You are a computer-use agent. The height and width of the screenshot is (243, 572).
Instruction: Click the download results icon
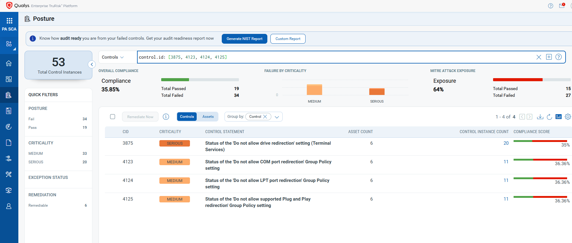pos(540,117)
